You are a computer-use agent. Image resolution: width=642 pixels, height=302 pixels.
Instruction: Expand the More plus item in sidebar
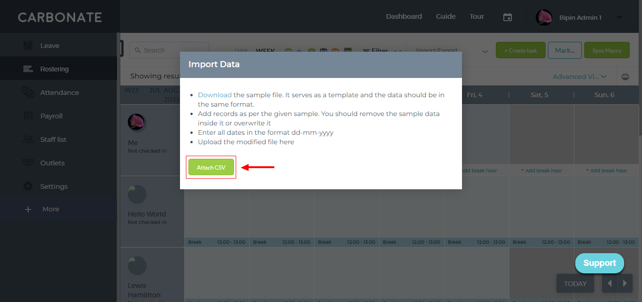click(28, 209)
